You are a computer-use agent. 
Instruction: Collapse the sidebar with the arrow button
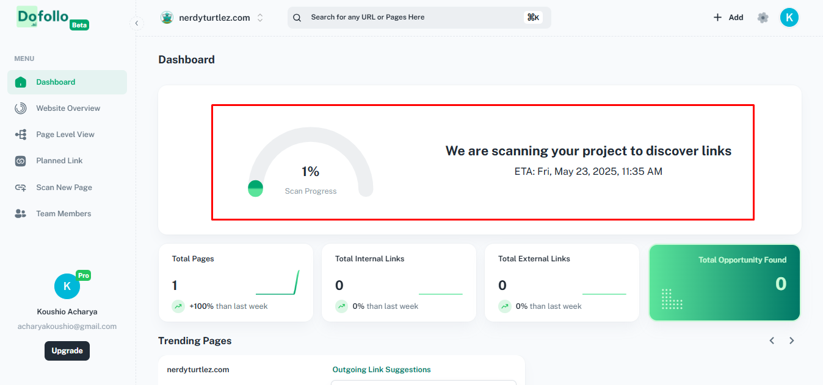(137, 23)
